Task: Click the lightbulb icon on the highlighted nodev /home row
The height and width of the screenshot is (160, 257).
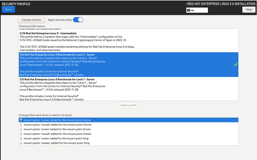Action: pos(21,120)
